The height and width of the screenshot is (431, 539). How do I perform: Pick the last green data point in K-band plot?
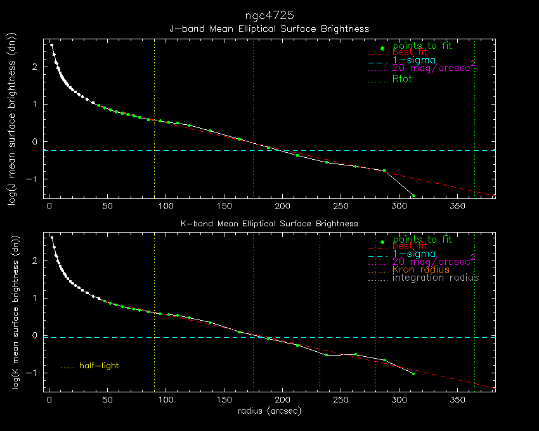click(413, 374)
